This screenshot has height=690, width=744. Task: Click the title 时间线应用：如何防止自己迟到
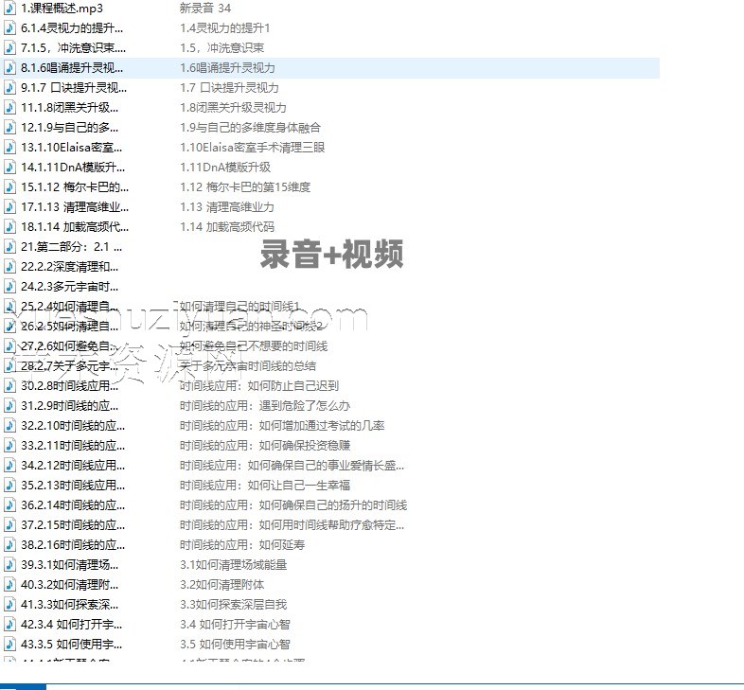[x=259, y=386]
